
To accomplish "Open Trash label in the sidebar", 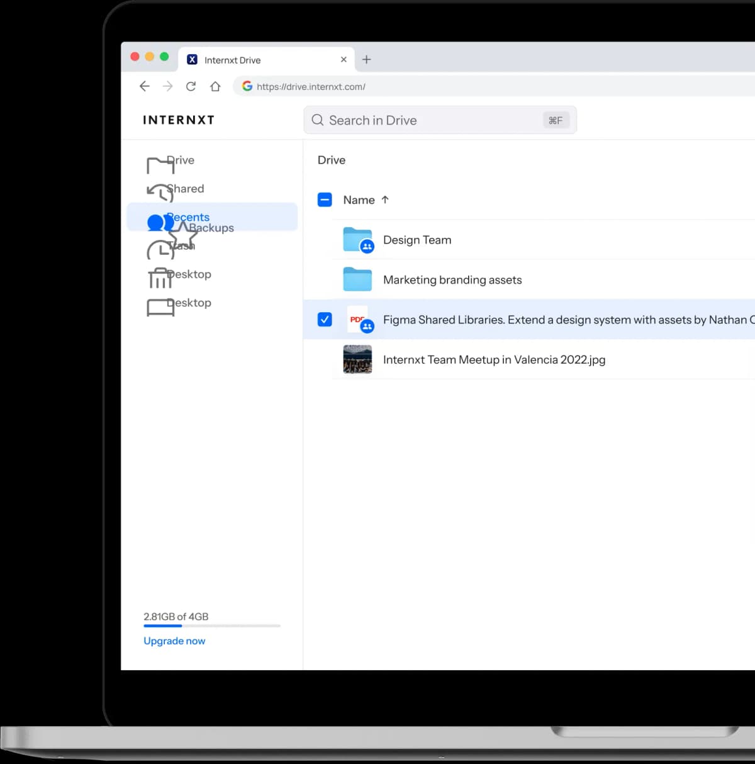I will click(x=182, y=245).
